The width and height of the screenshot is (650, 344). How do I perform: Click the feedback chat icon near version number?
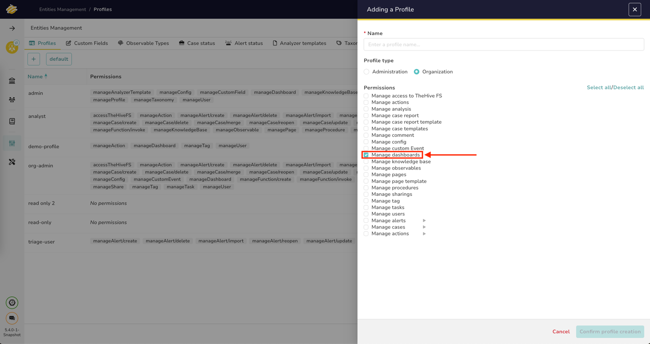[x=12, y=318]
